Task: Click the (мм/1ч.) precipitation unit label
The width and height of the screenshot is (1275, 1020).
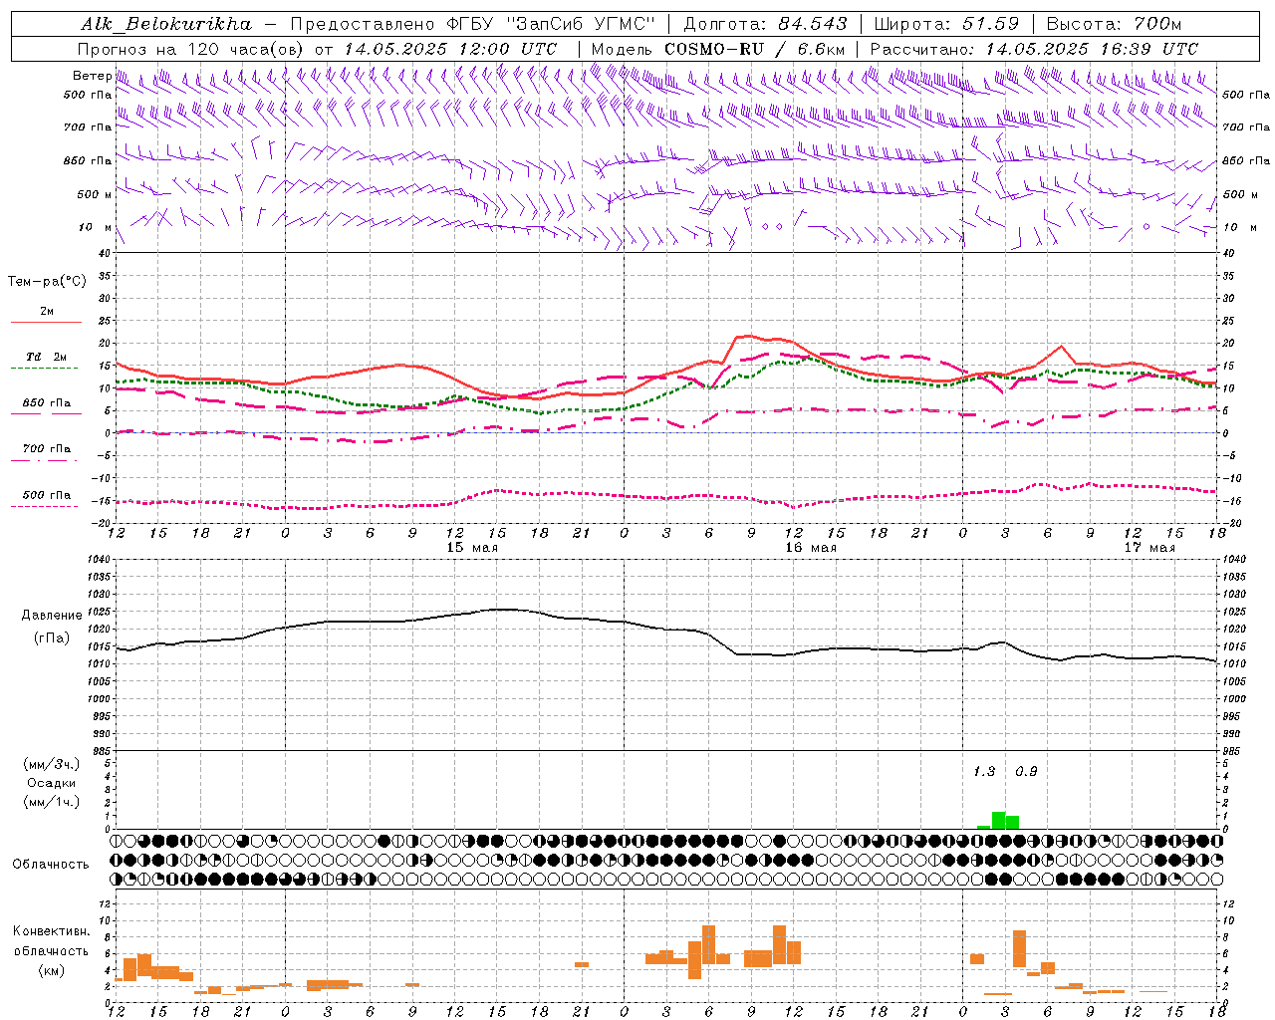Action: [x=52, y=802]
